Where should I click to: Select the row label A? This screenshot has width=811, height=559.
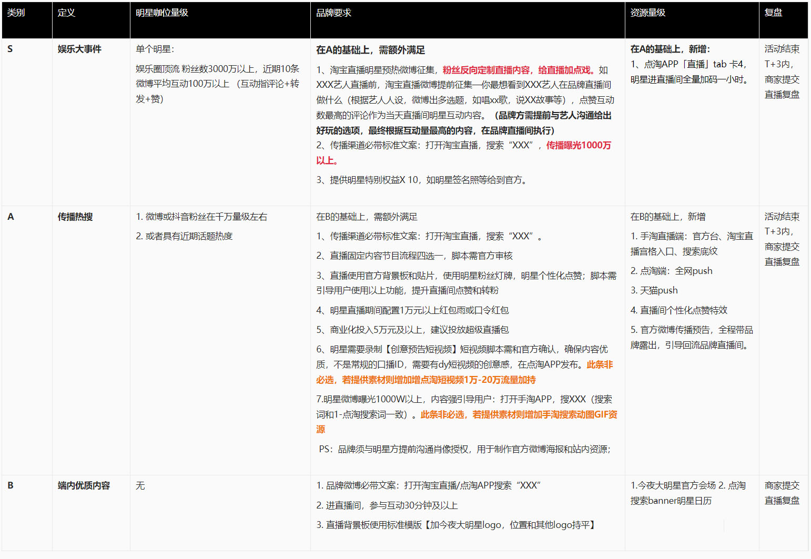point(9,216)
